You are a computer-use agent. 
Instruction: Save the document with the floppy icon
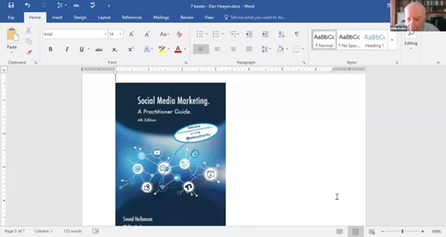(x=11, y=5)
